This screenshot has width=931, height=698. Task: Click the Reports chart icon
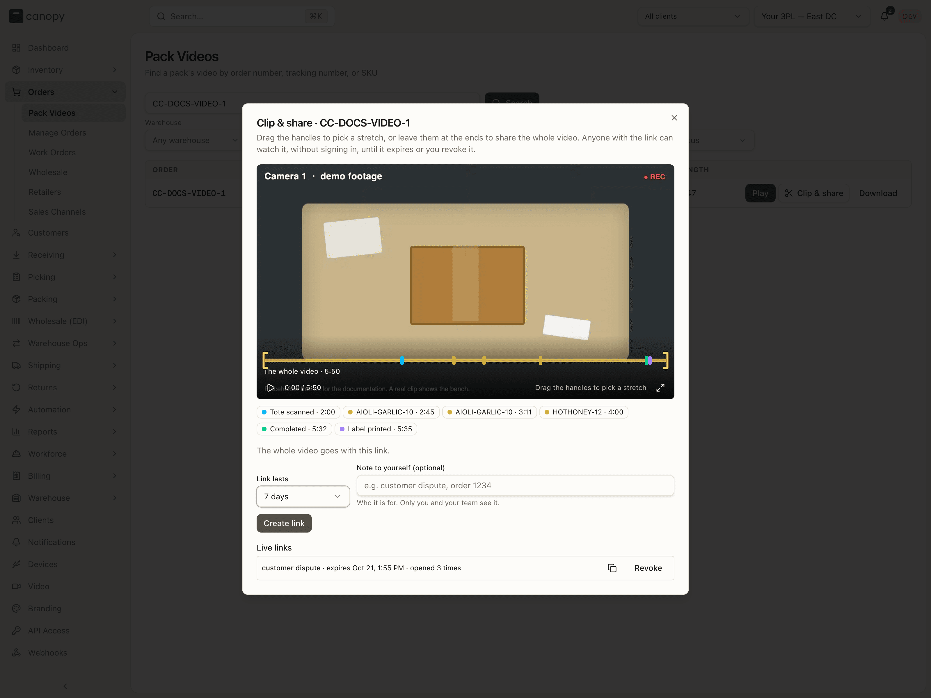point(16,432)
